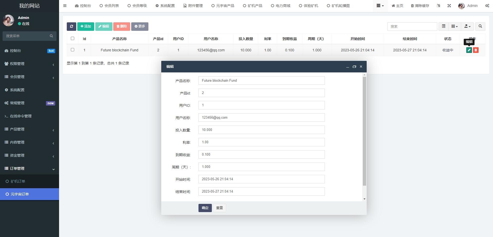This screenshot has height=237, width=493.
Task: Click 重置 reset button in dialog
Action: (220, 208)
